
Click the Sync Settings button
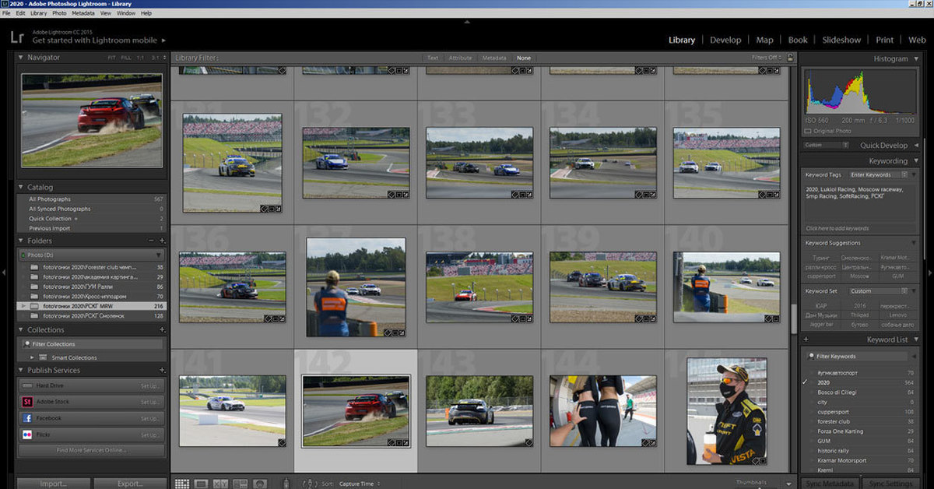(891, 484)
